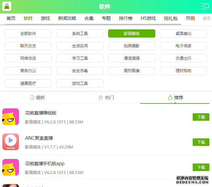Sort the list by 推荐
Viewport: 212px width, 187px height.
(x=175, y=98)
